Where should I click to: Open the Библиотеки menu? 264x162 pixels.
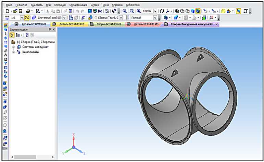[x=133, y=5]
